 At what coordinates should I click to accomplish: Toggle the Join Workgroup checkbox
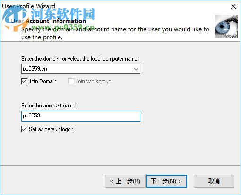71,81
